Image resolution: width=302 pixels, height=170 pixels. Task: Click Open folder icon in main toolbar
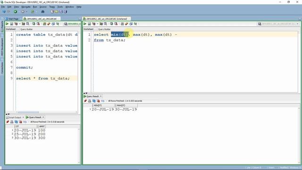point(57,11)
